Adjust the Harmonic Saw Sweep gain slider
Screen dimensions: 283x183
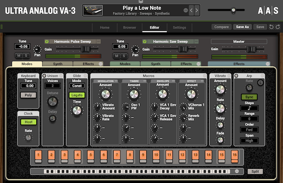pos(183,49)
